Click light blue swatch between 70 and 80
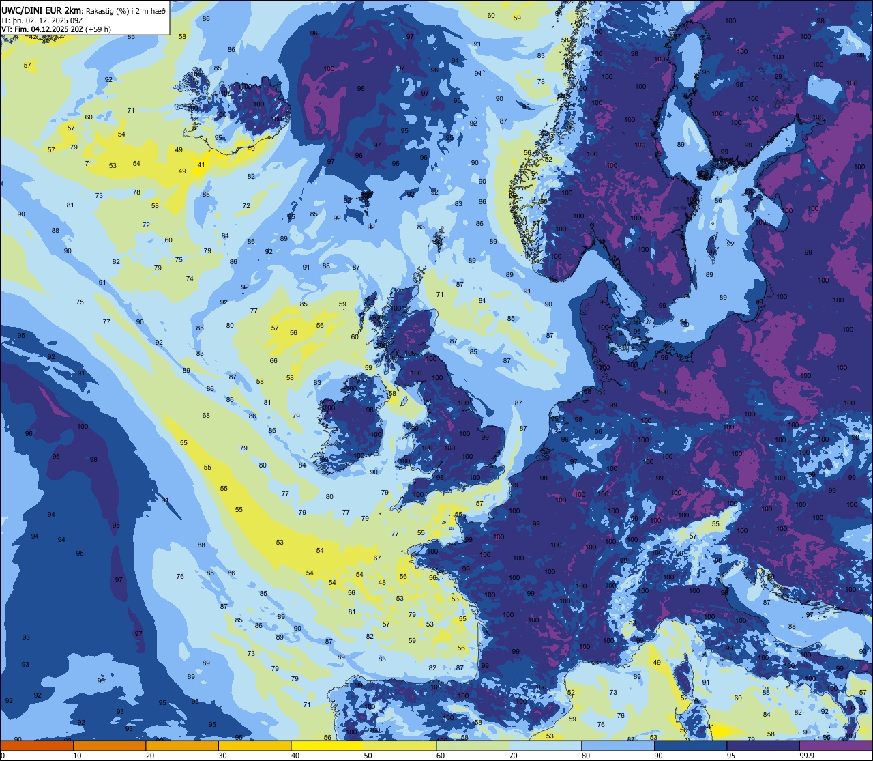This screenshot has width=873, height=761. (545, 745)
